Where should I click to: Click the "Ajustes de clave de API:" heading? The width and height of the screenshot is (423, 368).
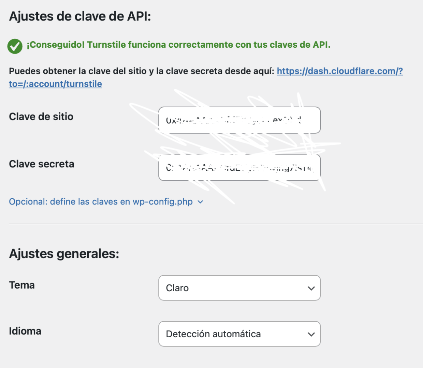[80, 16]
